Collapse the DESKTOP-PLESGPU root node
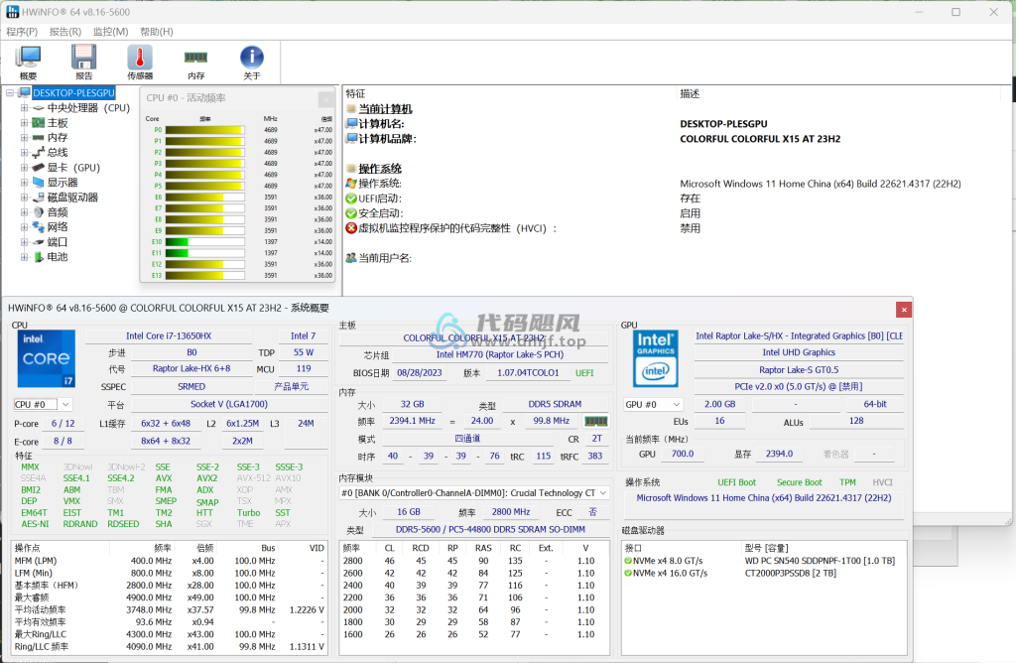This screenshot has width=1016, height=663. pyautogui.click(x=10, y=92)
